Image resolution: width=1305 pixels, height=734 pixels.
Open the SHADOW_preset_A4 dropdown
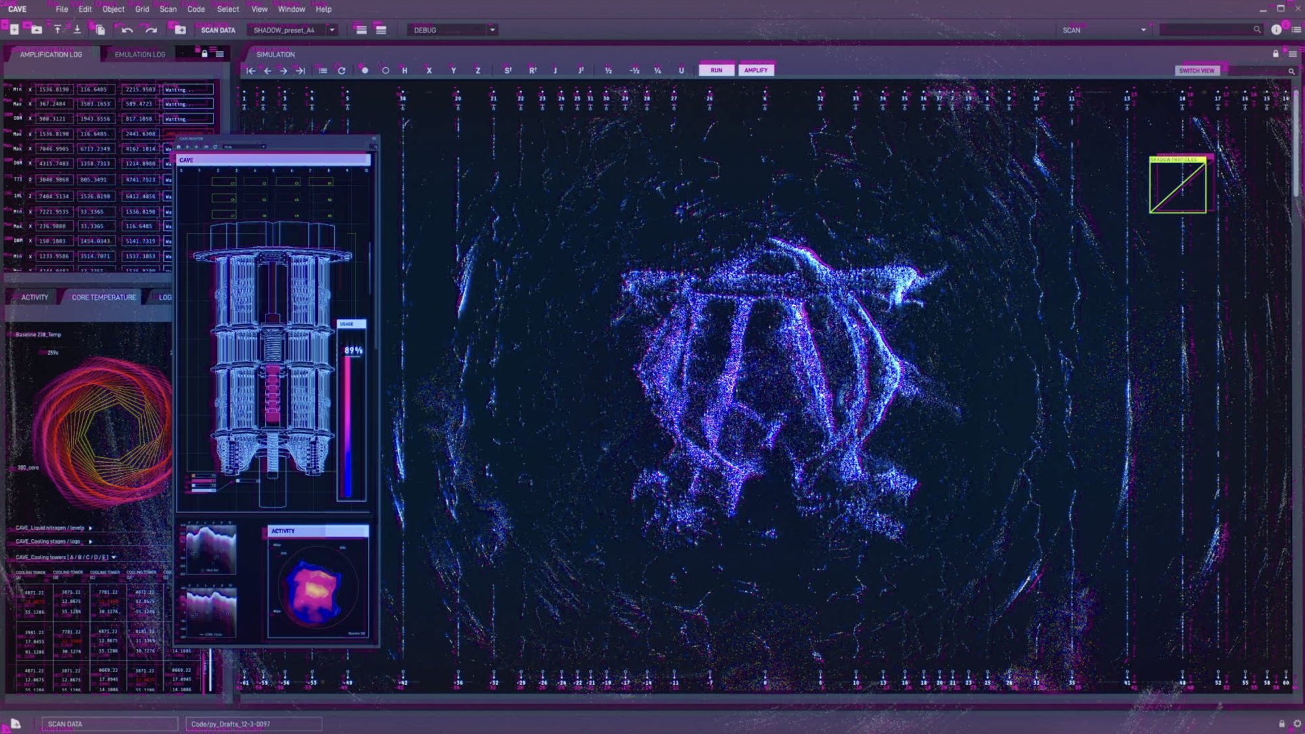332,30
